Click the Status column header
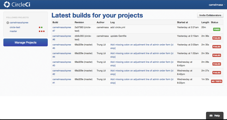This screenshot has width=227, height=120. click(215, 23)
